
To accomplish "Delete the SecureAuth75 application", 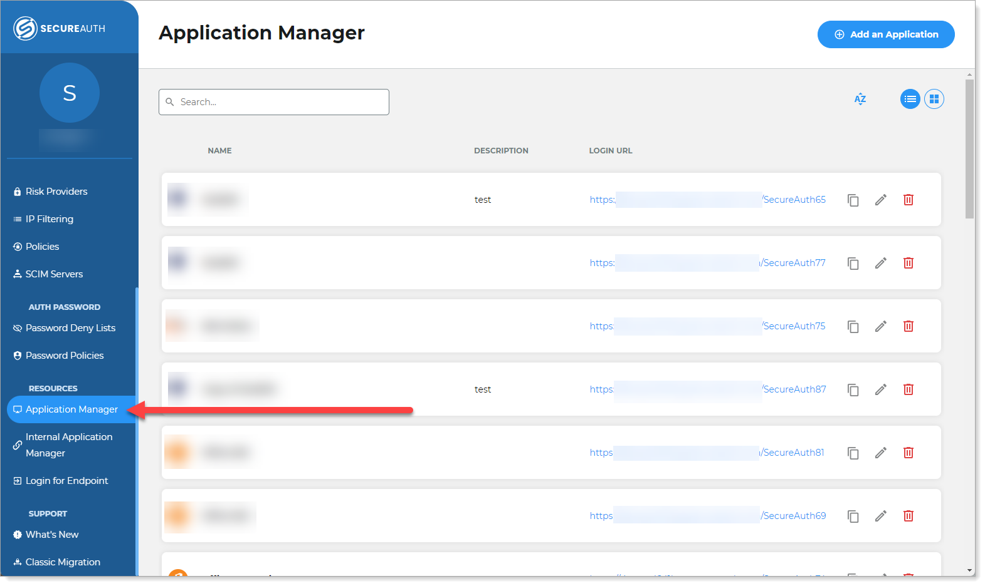I will pos(909,326).
